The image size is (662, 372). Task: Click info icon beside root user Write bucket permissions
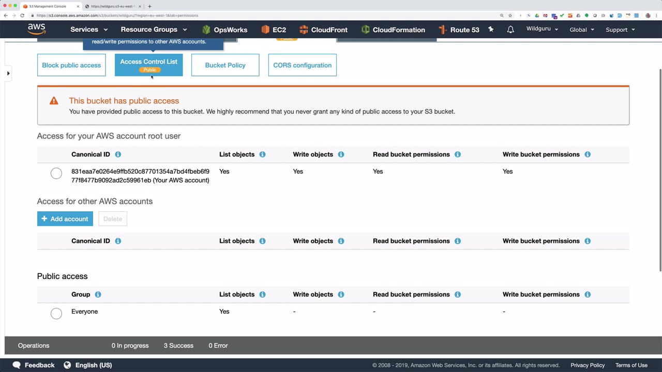(x=588, y=154)
